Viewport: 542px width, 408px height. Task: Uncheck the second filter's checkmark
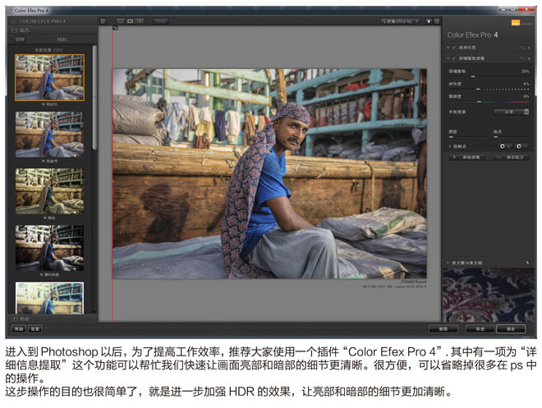(x=454, y=58)
